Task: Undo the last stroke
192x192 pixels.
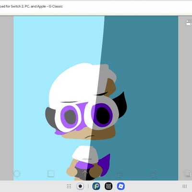Action: pos(119,174)
